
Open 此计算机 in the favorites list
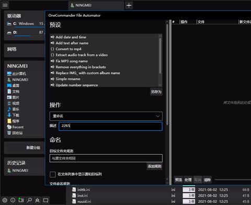pos(17,74)
